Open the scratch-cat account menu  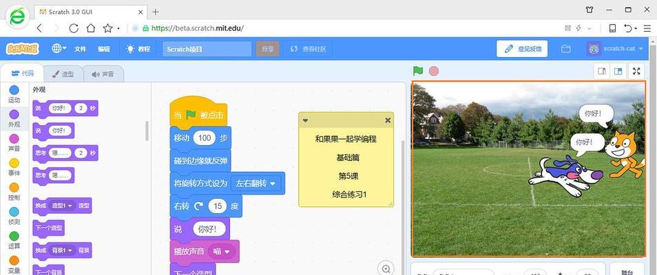tap(614, 49)
